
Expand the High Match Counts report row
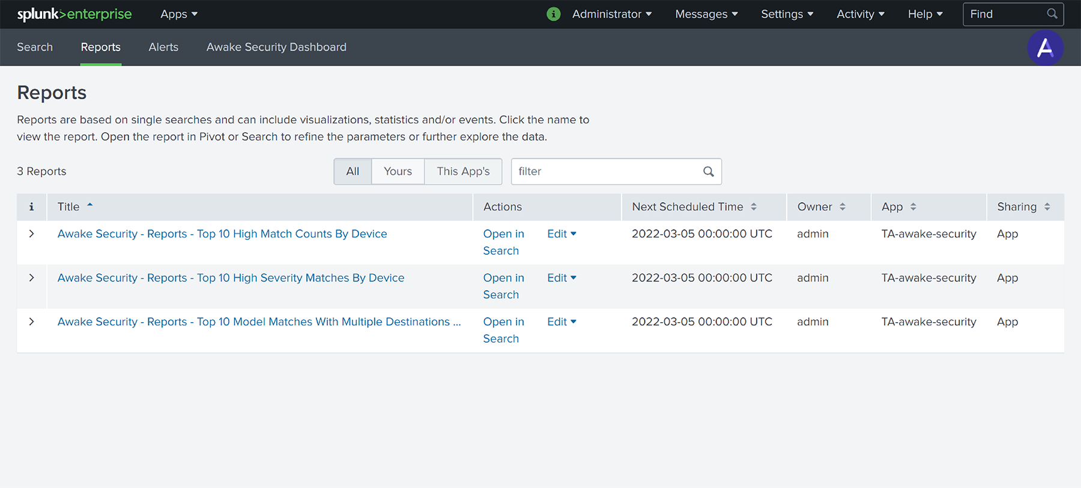[x=31, y=234]
